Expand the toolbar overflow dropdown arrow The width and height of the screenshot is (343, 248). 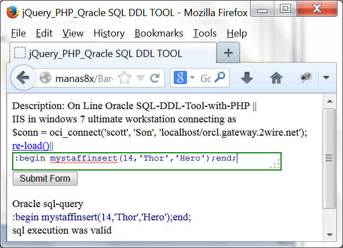326,77
